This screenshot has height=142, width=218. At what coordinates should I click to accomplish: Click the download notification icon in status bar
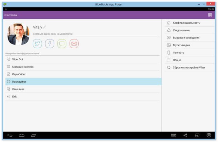coord(6,9)
